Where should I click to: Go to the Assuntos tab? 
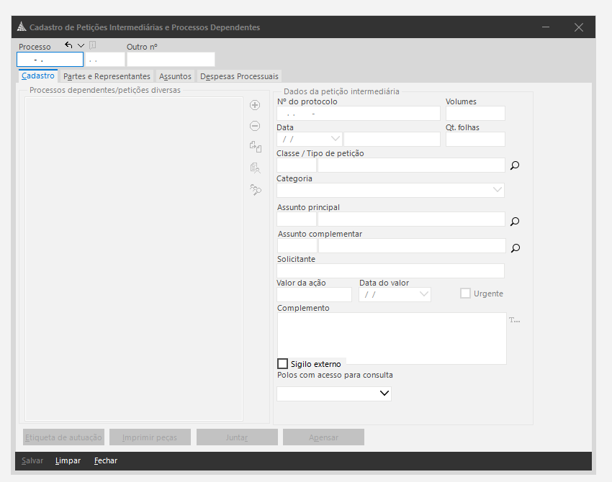click(175, 76)
